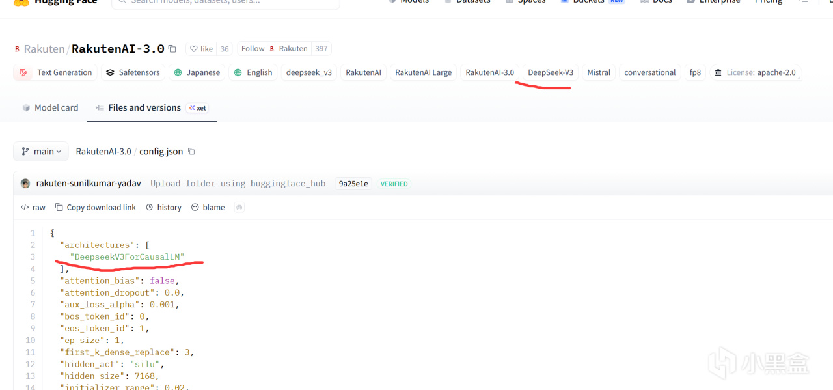
Task: Switch to the Model card tab
Action: tap(50, 108)
